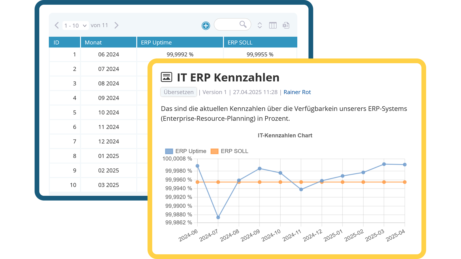Click the blue ERP Uptime color swatch

click(x=169, y=151)
